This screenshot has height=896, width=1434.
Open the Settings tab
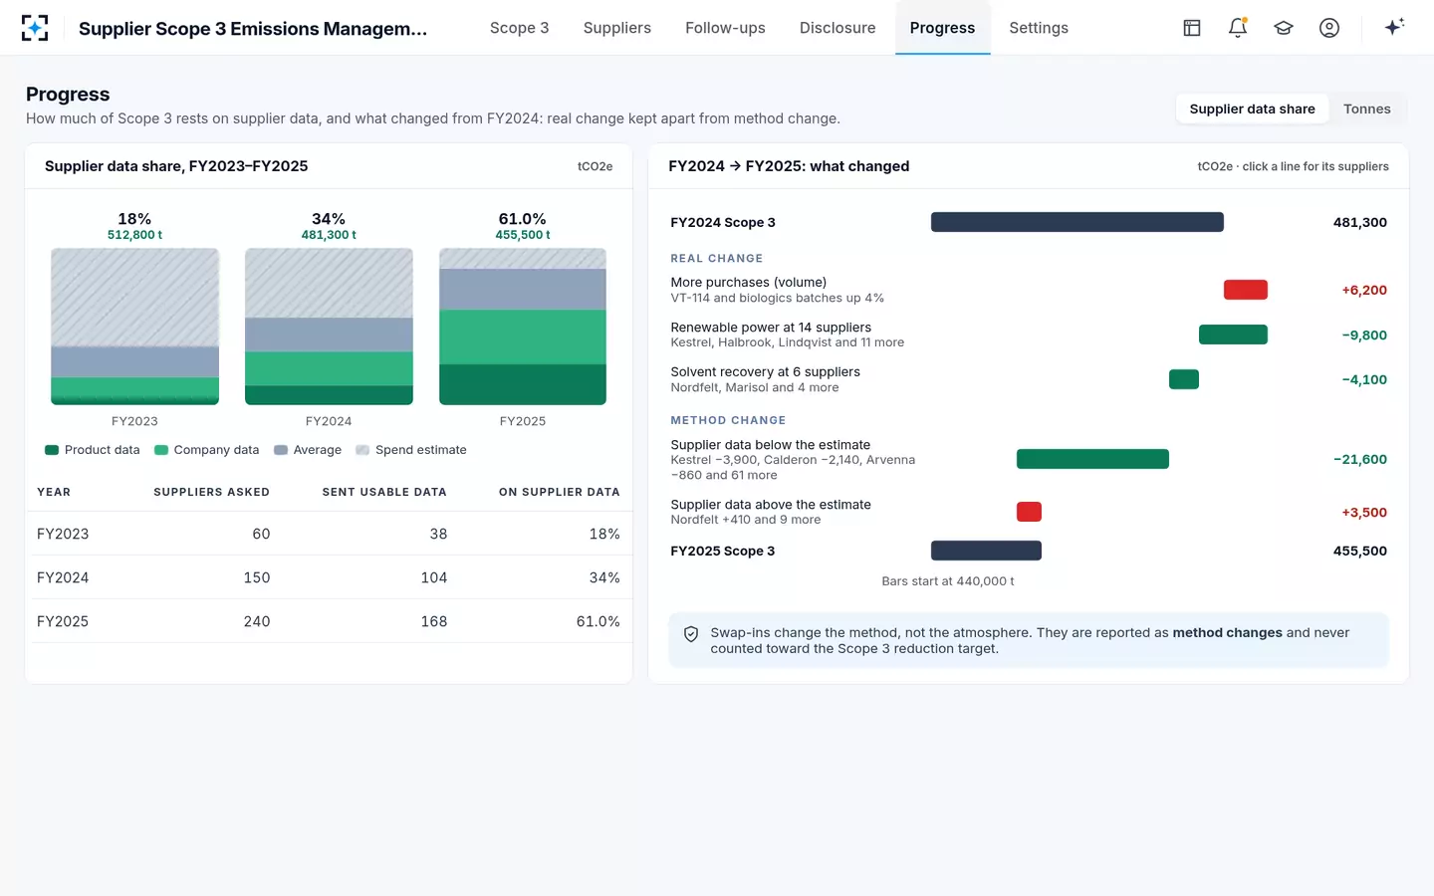[1039, 28]
